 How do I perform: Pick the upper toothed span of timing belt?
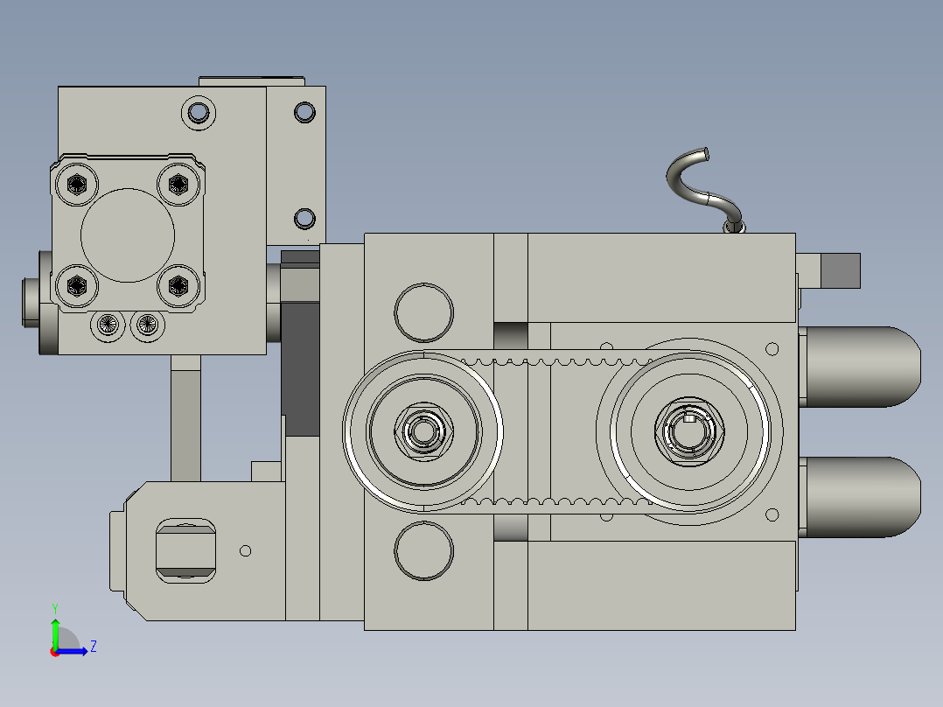click(x=556, y=359)
